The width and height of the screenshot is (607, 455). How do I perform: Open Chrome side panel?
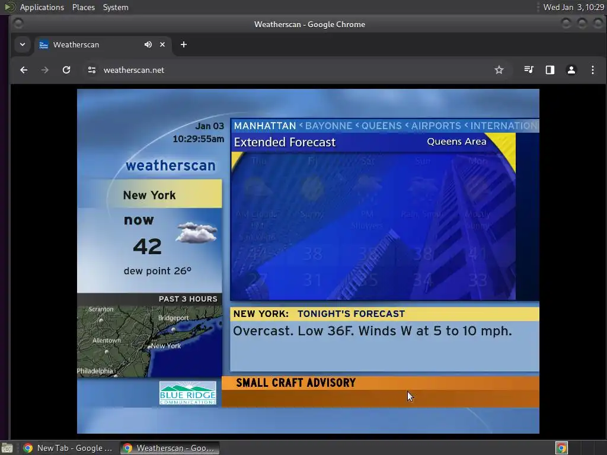550,70
